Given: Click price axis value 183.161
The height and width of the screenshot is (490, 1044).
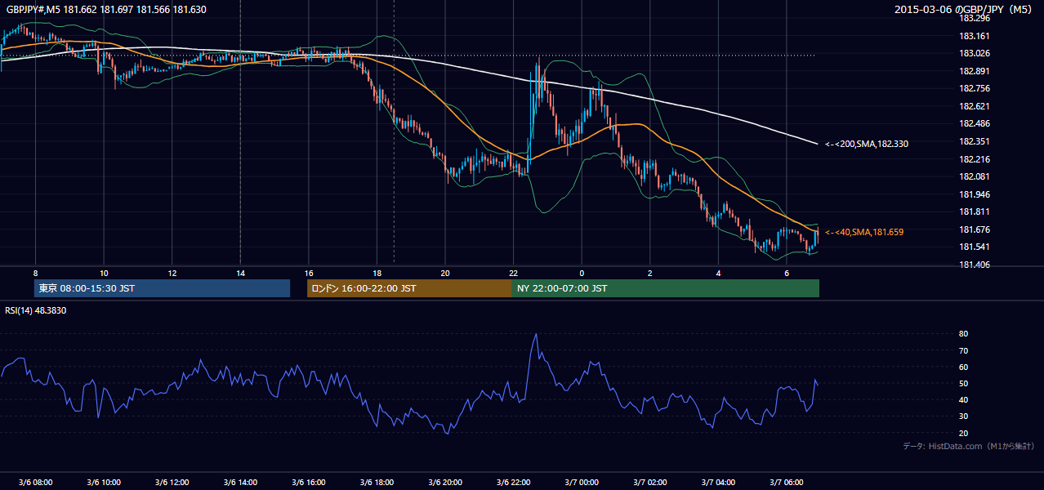Looking at the screenshot, I should point(974,36).
